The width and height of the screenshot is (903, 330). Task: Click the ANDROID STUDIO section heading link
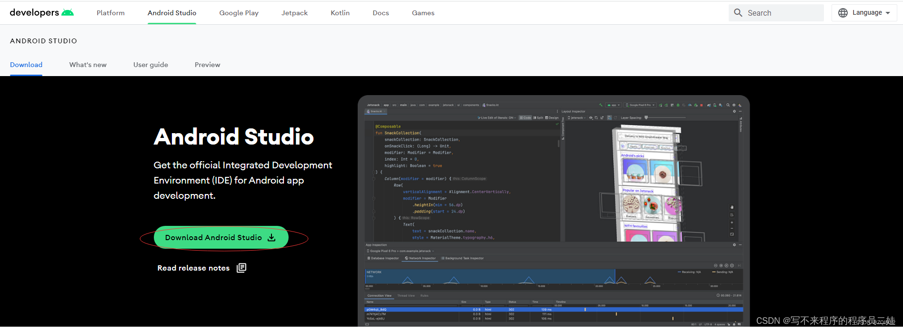[43, 41]
